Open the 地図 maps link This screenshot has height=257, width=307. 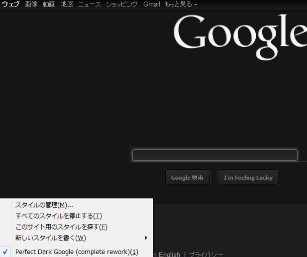tap(67, 4)
